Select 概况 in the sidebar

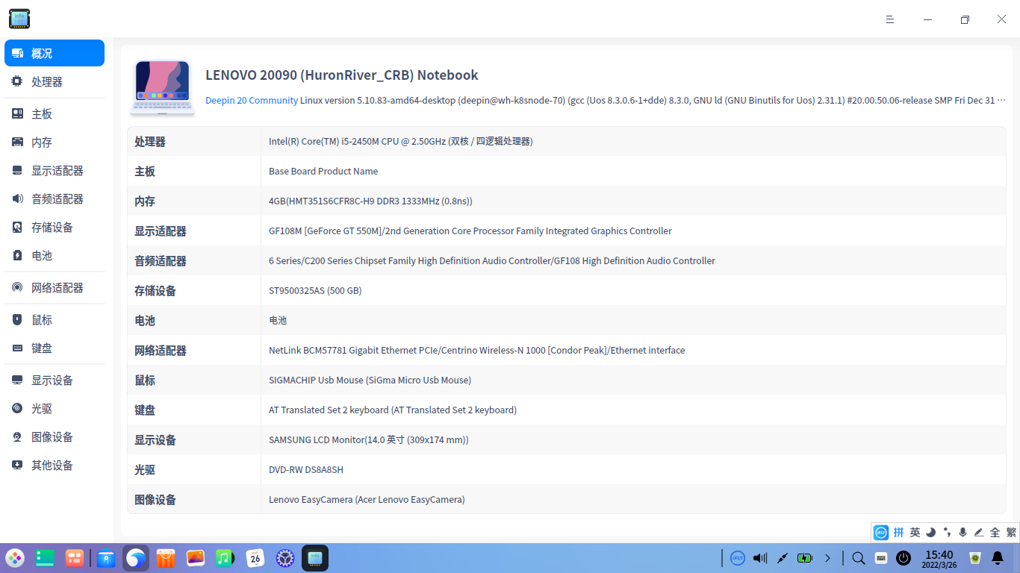(55, 53)
